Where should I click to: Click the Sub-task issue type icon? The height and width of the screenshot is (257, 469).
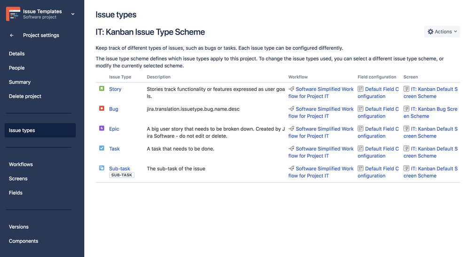[x=102, y=168]
